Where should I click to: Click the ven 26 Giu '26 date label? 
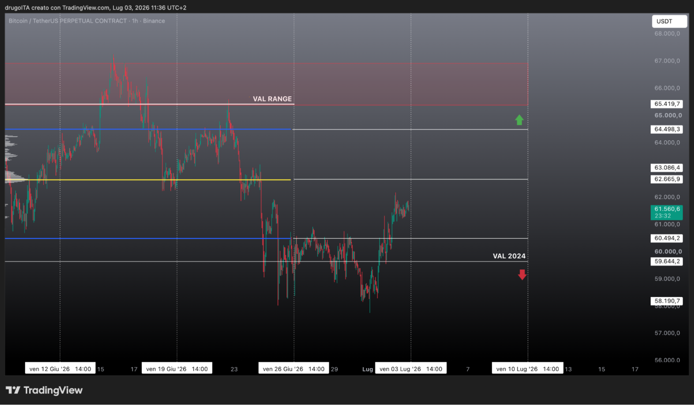coord(294,369)
